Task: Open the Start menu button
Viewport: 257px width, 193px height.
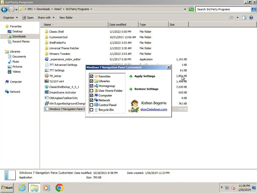Action: click(7, 187)
